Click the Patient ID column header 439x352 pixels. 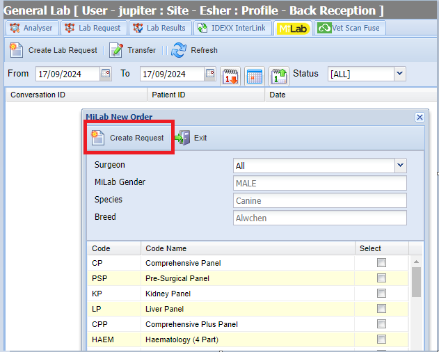206,95
